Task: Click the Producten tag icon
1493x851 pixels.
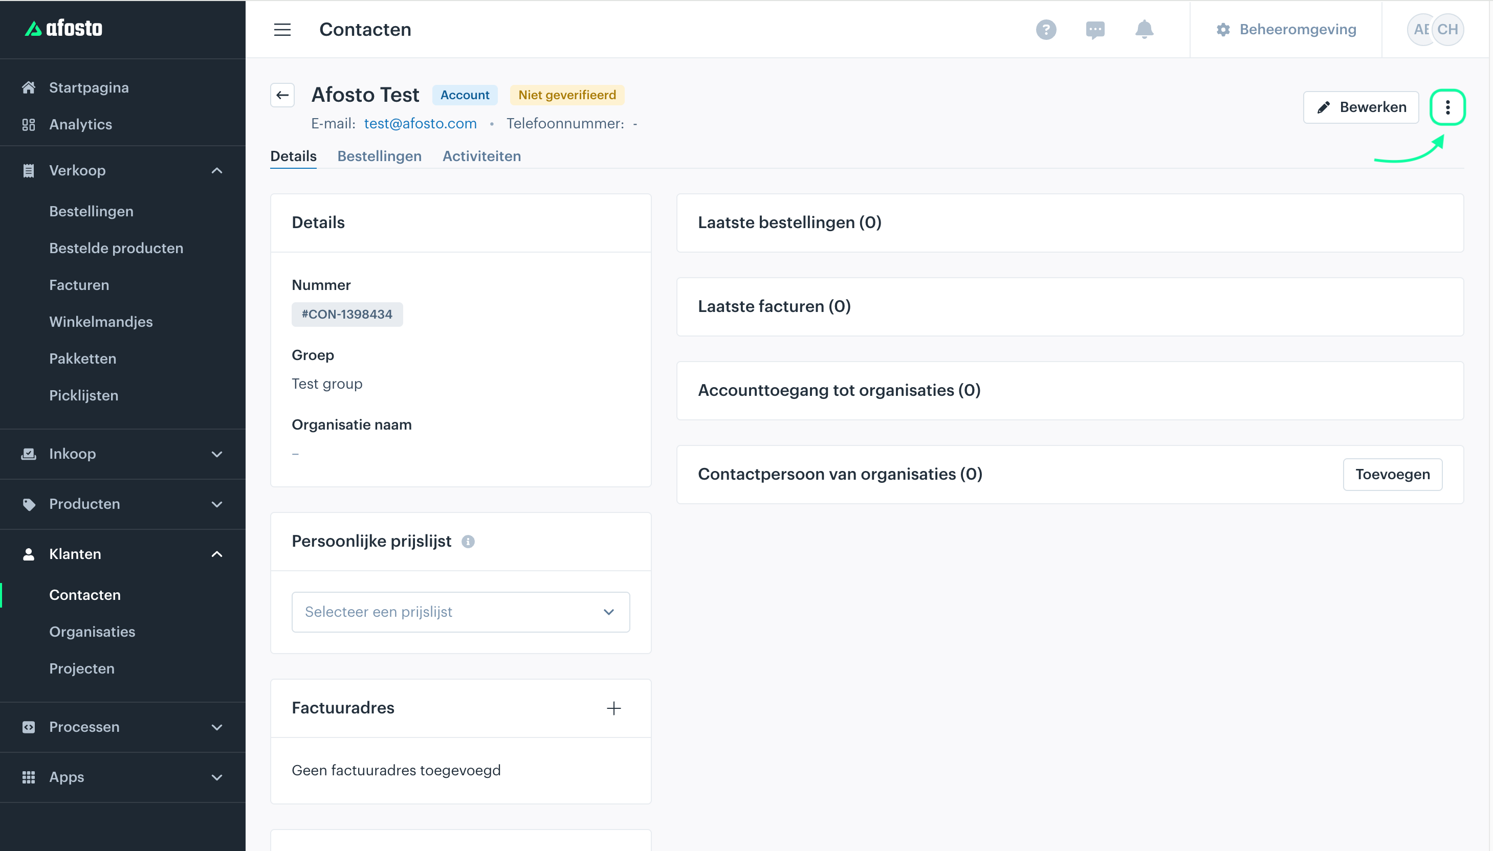Action: pos(29,504)
